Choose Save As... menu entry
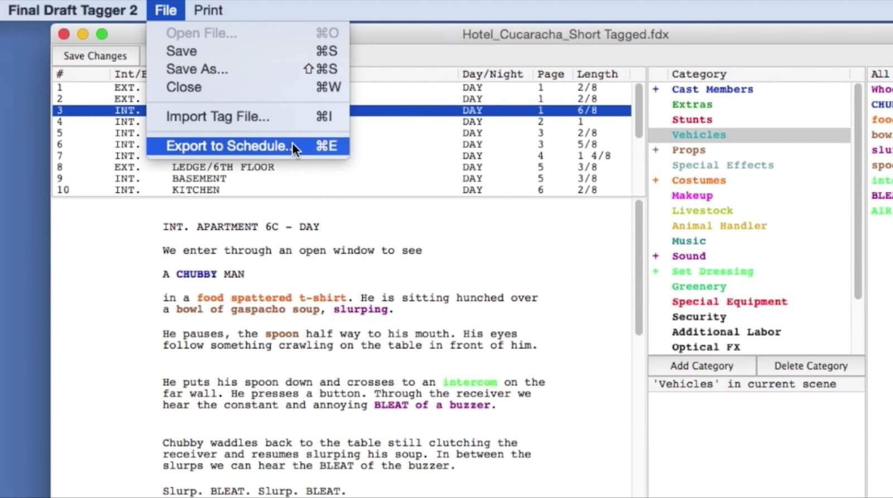893x498 pixels. point(248,69)
